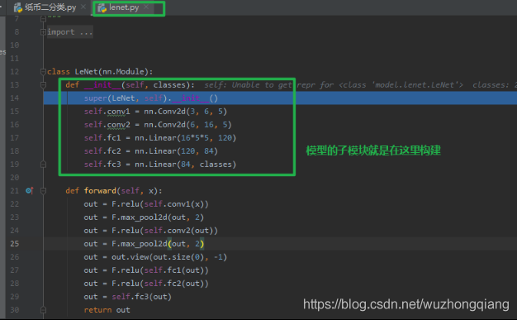
Task: Click gutter line number 14 to toggle breakpoint
Action: point(15,98)
